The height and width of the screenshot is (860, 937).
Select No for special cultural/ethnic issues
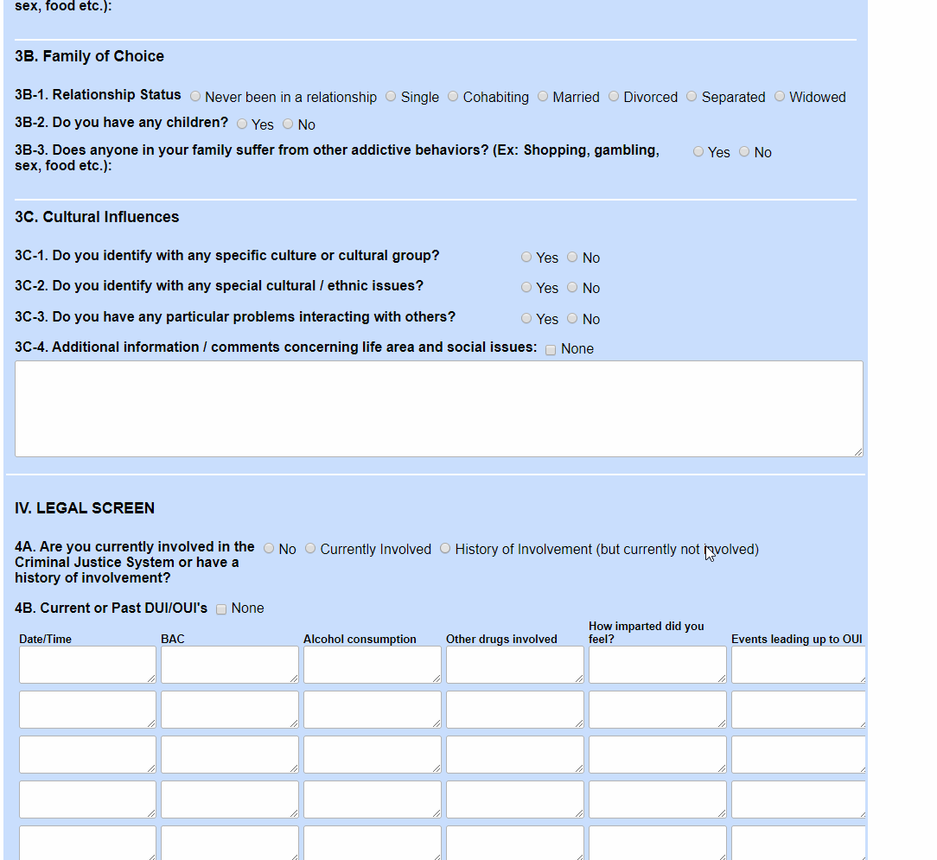(x=572, y=287)
